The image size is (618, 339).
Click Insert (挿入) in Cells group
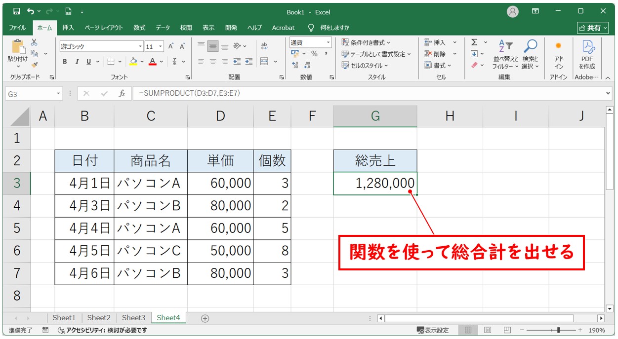coord(441,42)
